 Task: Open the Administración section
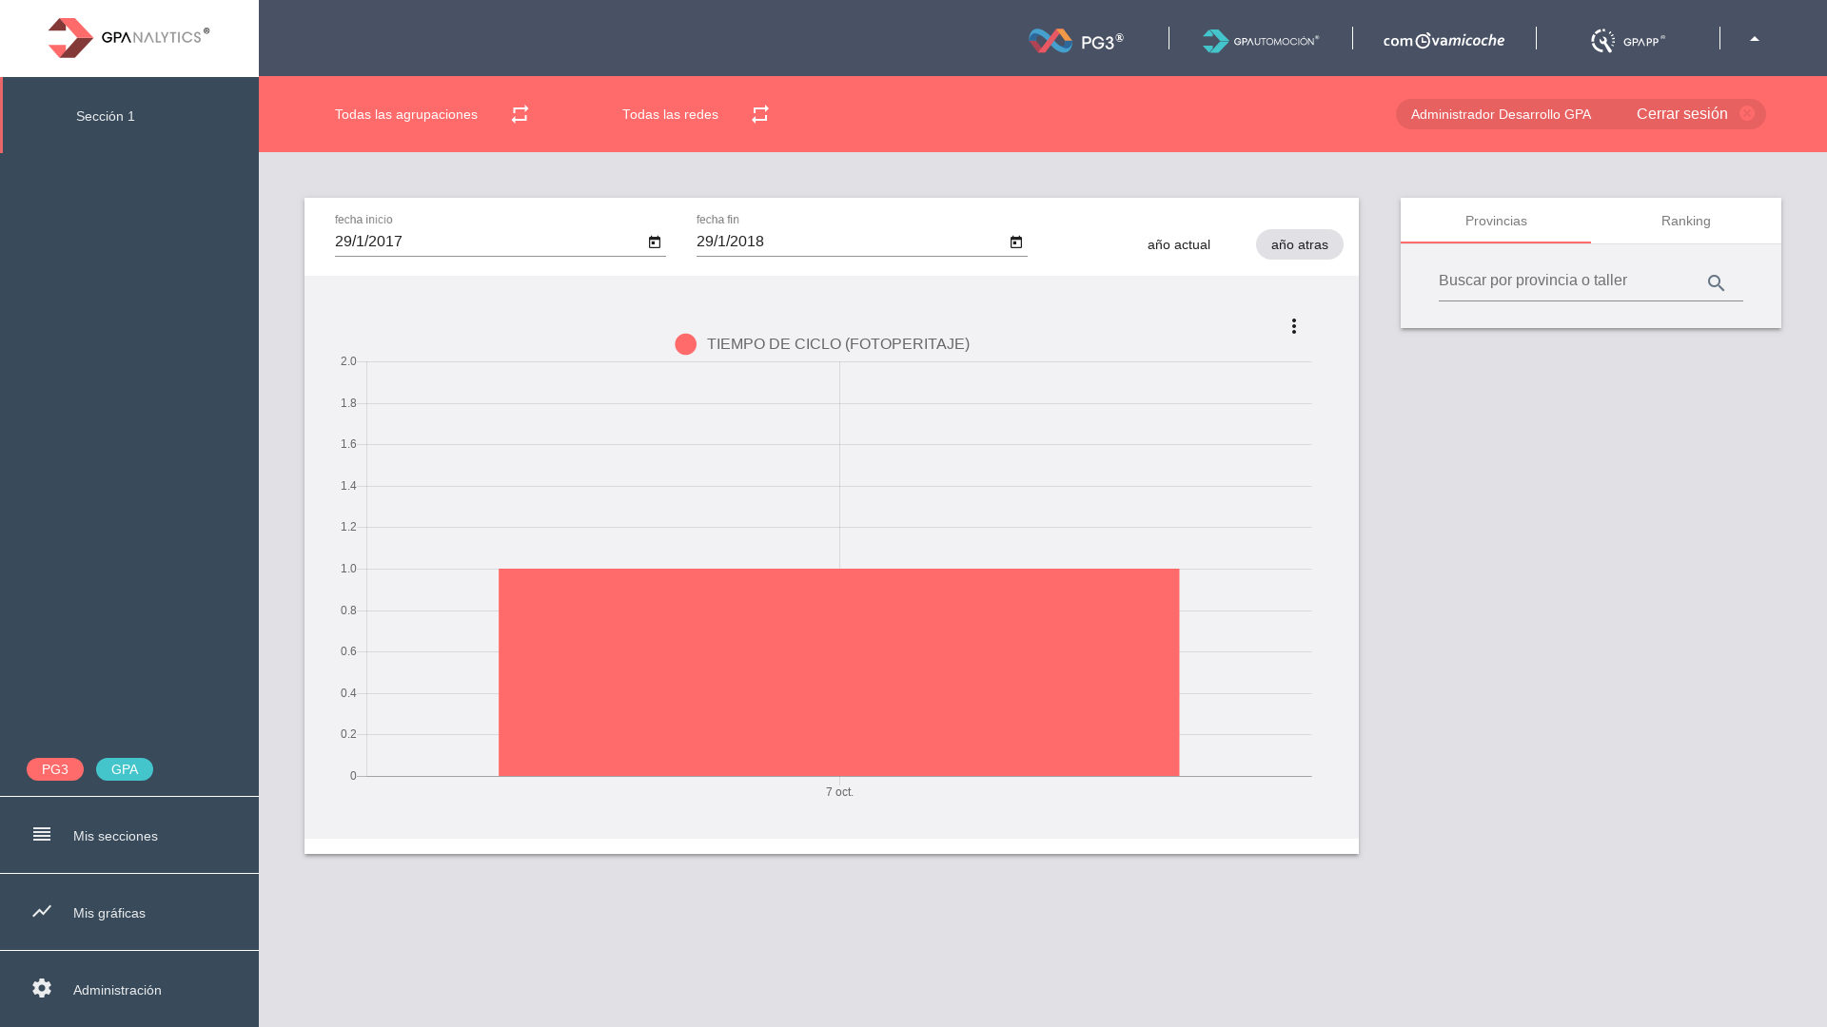pyautogui.click(x=117, y=990)
